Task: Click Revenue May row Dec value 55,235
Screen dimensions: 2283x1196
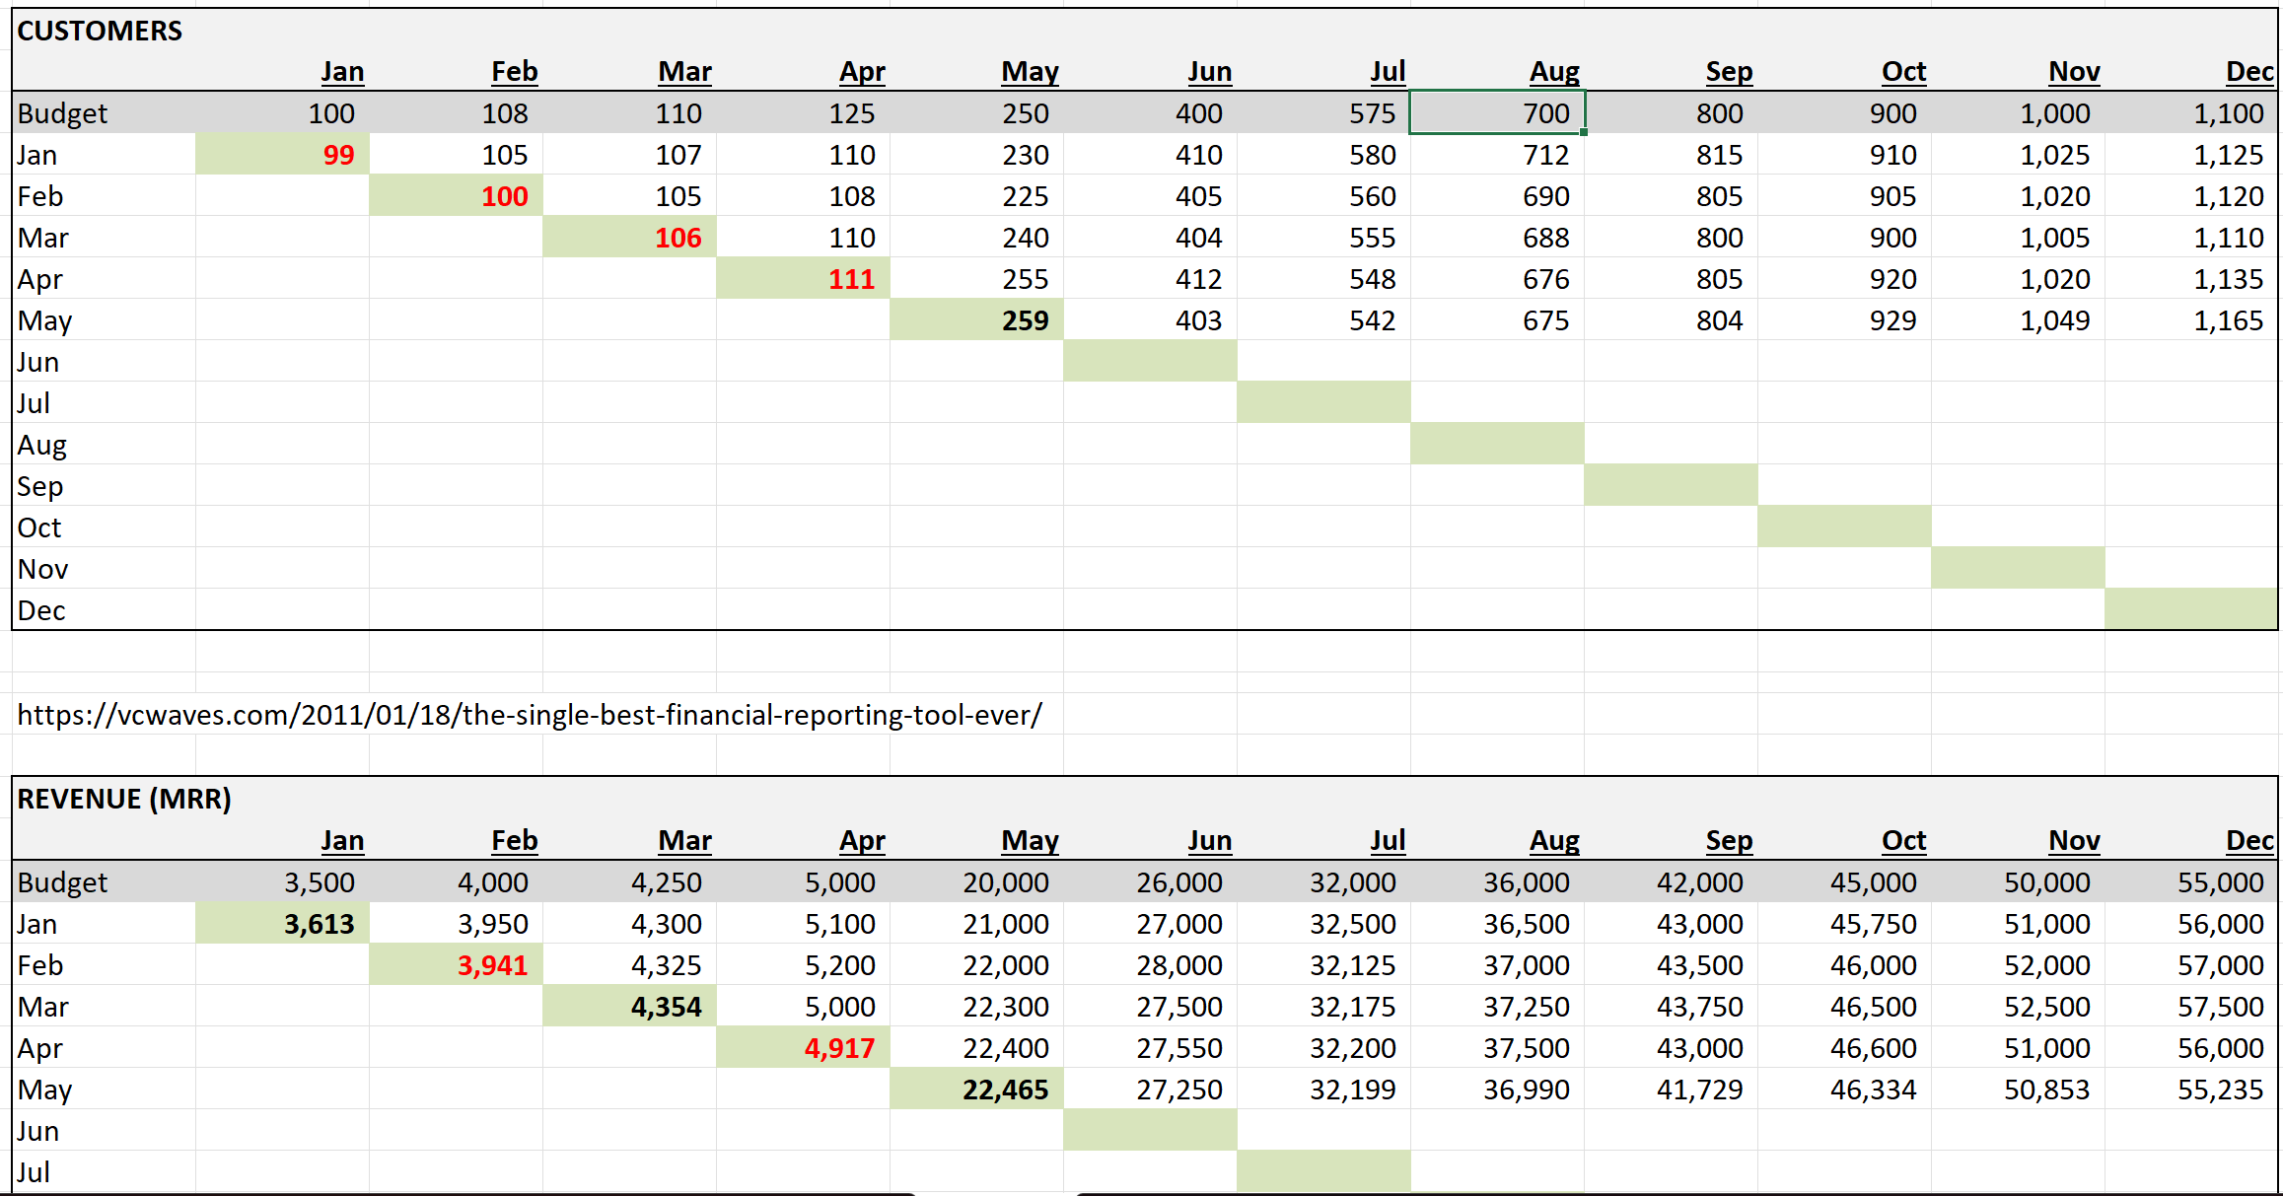Action: [2220, 1090]
